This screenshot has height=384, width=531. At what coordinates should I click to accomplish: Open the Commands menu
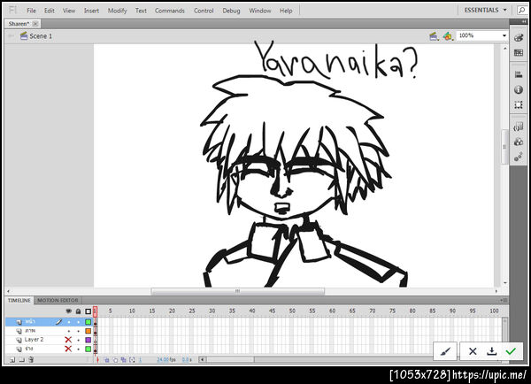coord(170,11)
